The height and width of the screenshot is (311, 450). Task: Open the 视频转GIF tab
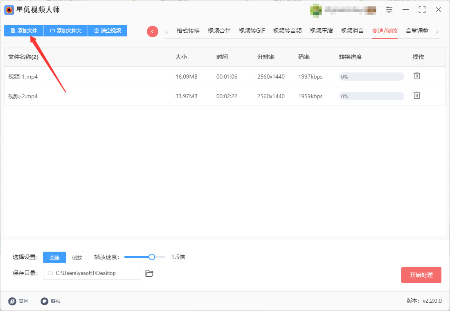252,31
